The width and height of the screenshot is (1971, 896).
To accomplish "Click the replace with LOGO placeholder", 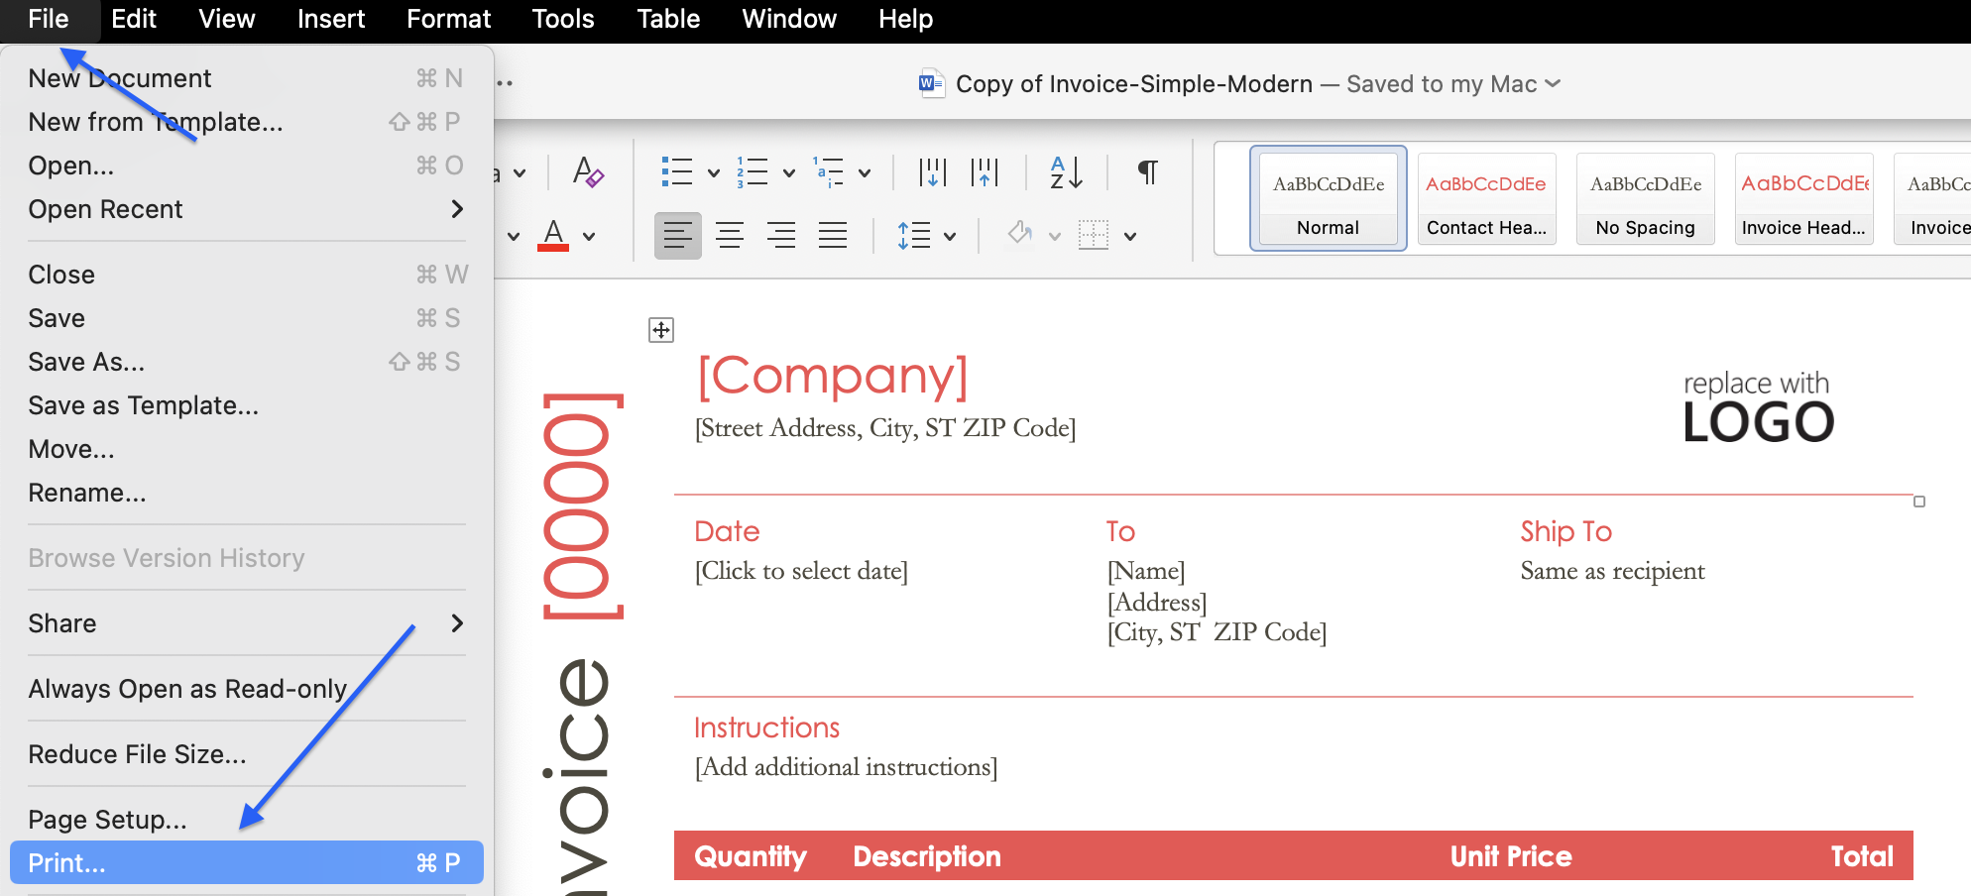I will (x=1758, y=406).
